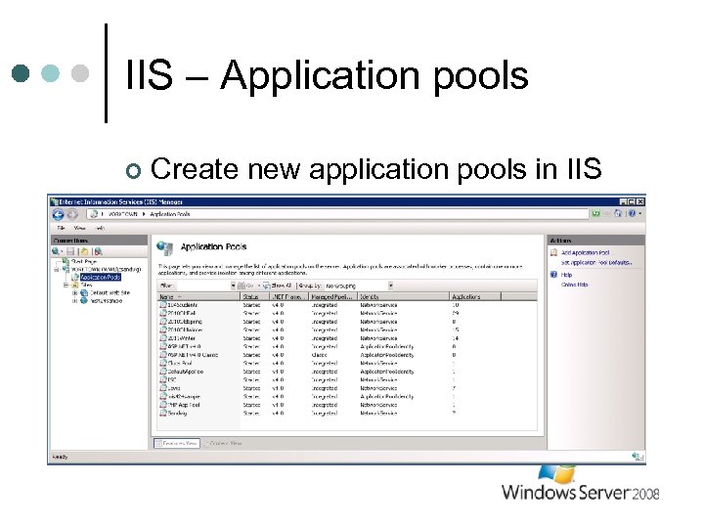
Task: Click the grayed Forward navigation arrow
Action: coord(72,214)
